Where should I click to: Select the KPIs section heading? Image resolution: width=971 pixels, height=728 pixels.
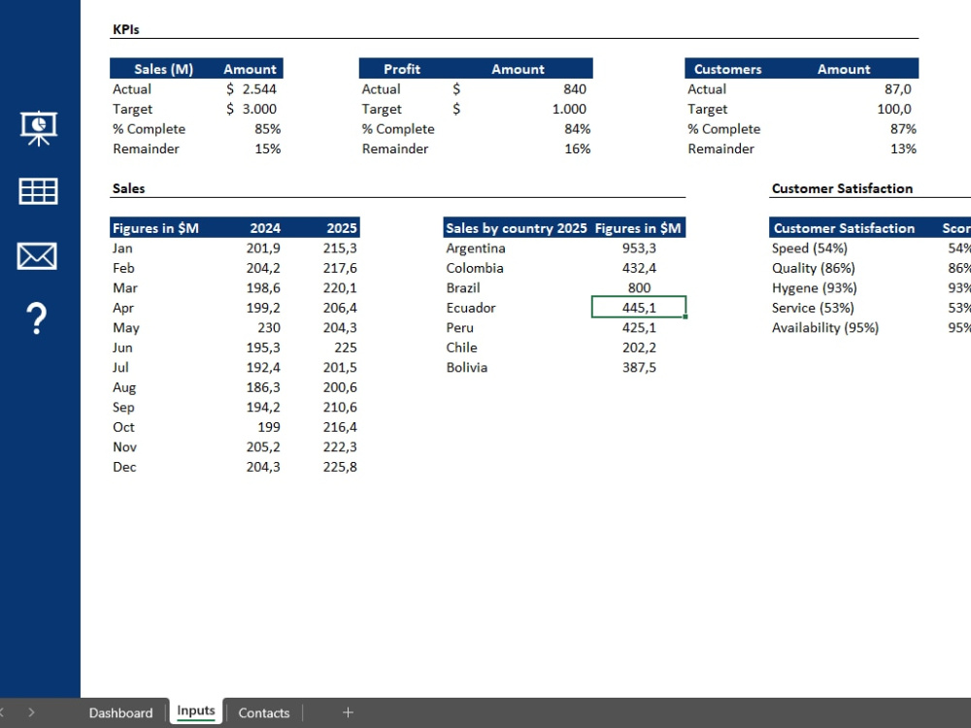[x=125, y=29]
